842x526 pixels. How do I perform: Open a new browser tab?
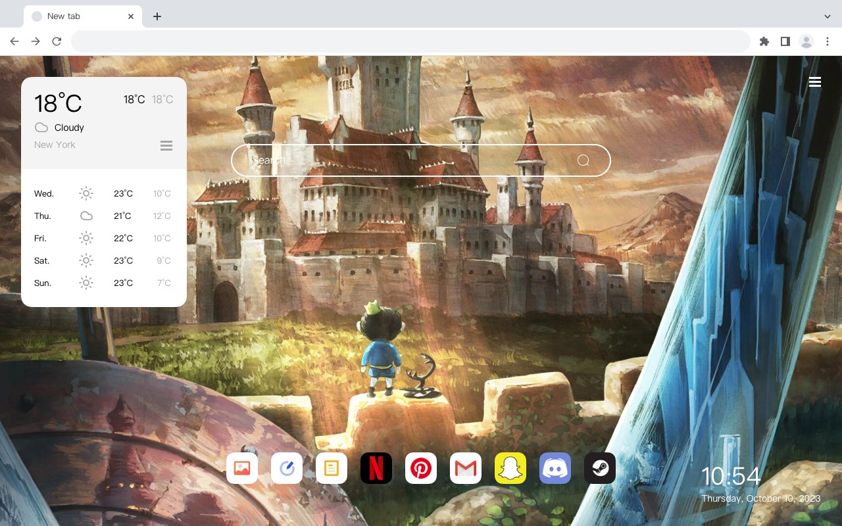(x=157, y=16)
